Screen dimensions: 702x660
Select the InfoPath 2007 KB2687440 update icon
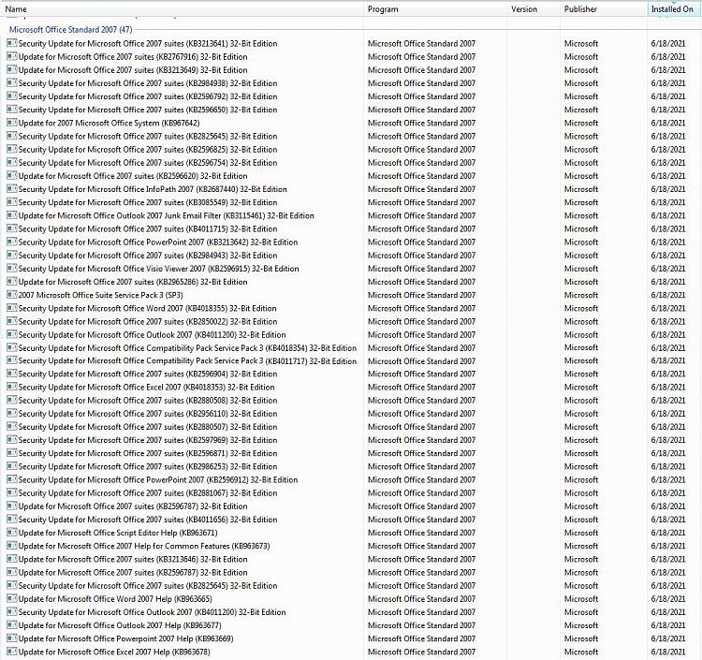[x=11, y=189]
